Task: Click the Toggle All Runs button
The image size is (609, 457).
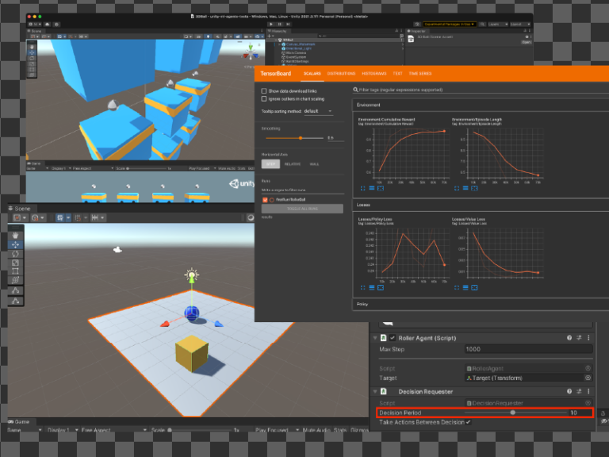Action: pos(302,208)
